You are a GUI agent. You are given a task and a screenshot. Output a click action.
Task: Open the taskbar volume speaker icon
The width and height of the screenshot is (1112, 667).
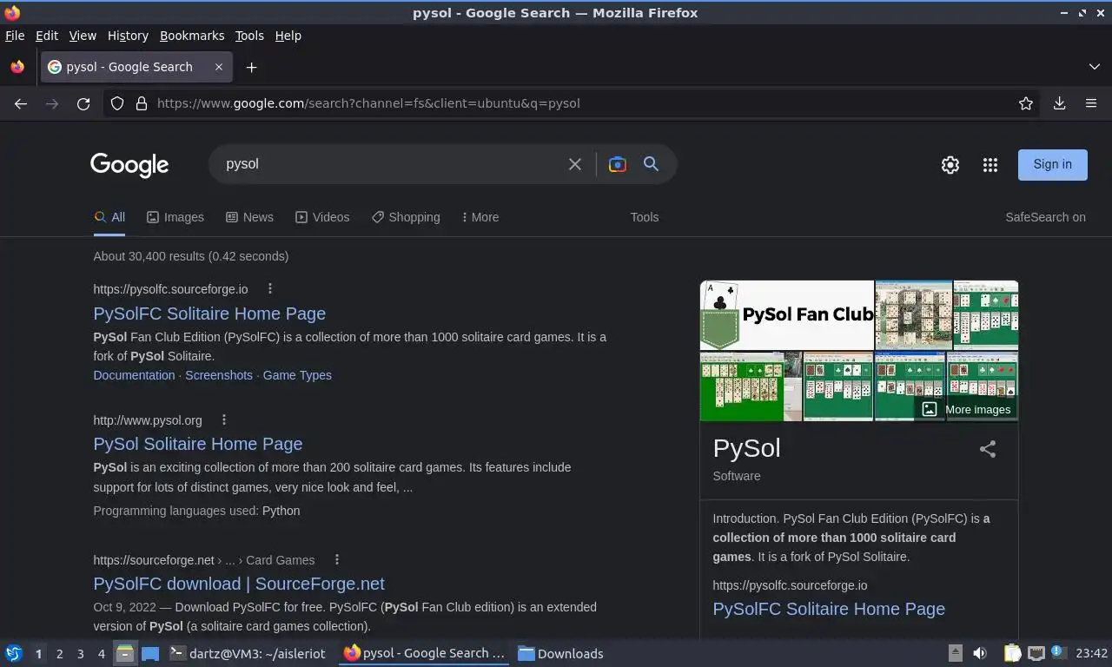pos(980,653)
